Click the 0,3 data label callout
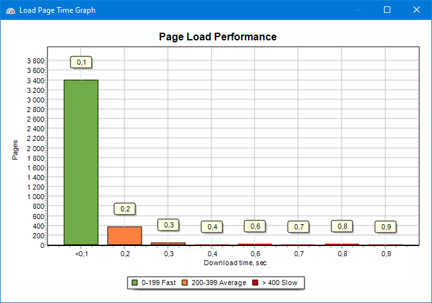This screenshot has height=303, width=432. (x=169, y=225)
